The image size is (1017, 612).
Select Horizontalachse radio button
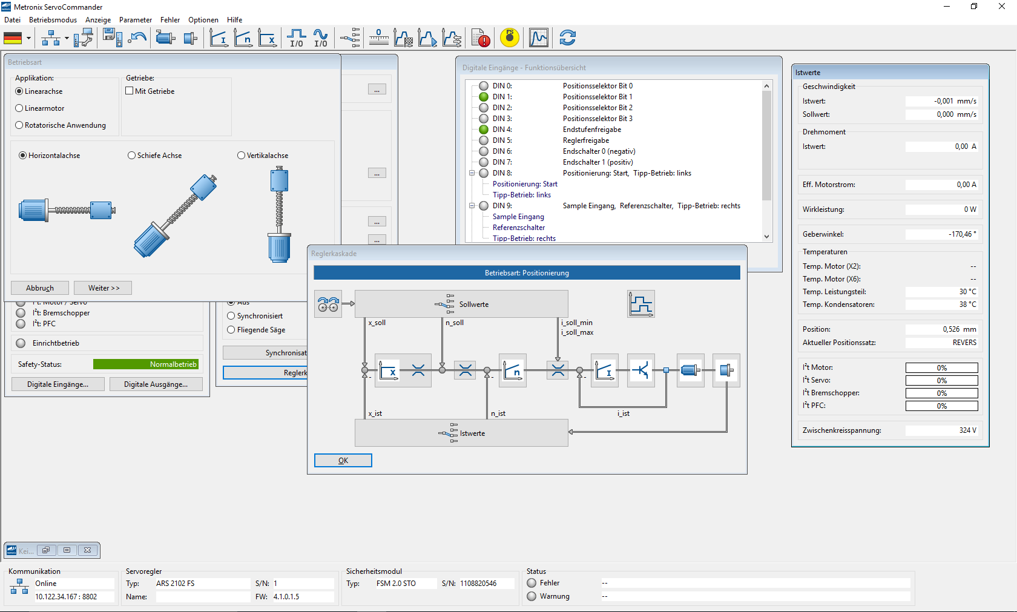[x=23, y=156]
